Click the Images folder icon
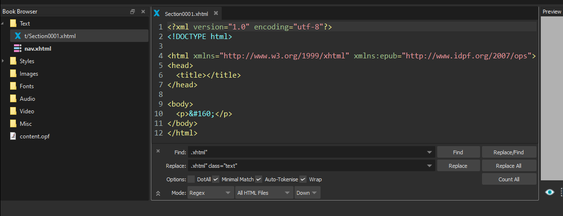The height and width of the screenshot is (216, 563). tap(13, 74)
